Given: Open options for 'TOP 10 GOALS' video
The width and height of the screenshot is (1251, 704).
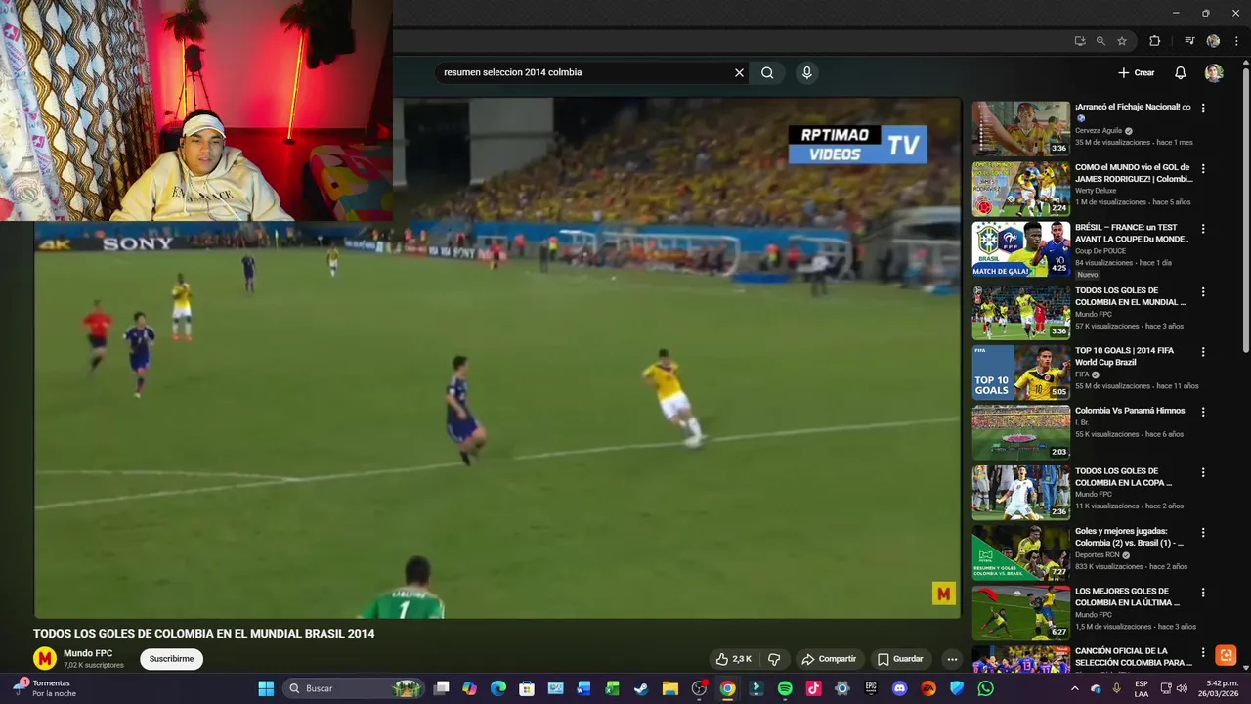Looking at the screenshot, I should (1203, 352).
